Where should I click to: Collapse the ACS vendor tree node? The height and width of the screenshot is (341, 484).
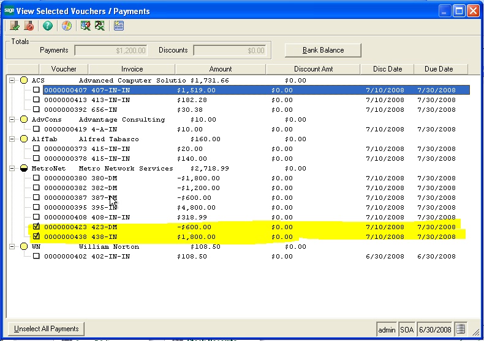12,80
